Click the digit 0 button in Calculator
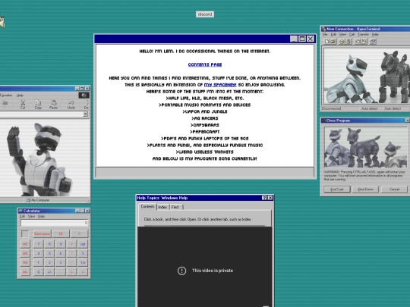The height and width of the screenshot is (307, 410). tap(39, 272)
